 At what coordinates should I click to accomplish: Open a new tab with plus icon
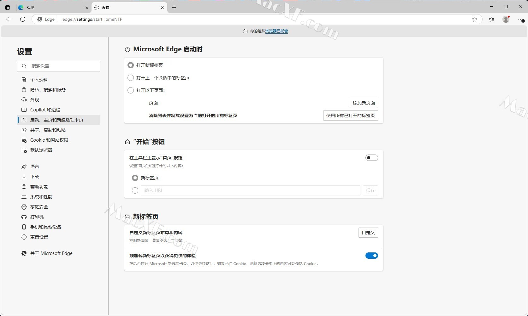click(174, 8)
